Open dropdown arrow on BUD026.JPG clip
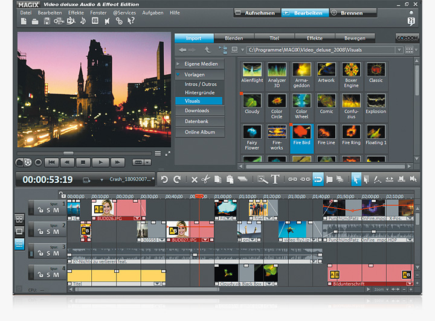Image resolution: width=435 pixels, height=321 pixels. pos(137,218)
